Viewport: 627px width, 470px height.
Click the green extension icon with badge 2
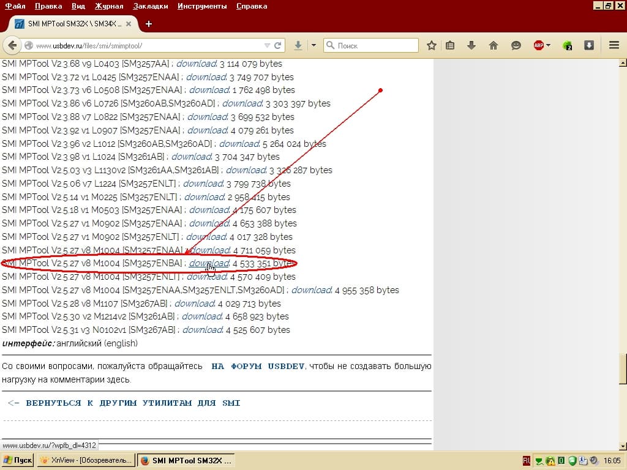[x=567, y=45]
